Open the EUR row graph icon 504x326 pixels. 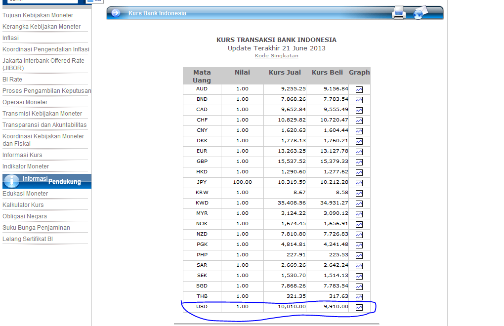coord(359,152)
